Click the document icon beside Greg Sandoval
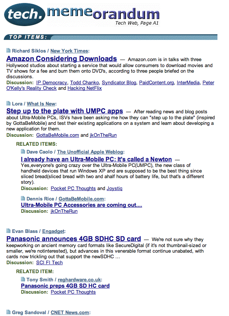This screenshot has height=316, width=229. tap(9, 312)
